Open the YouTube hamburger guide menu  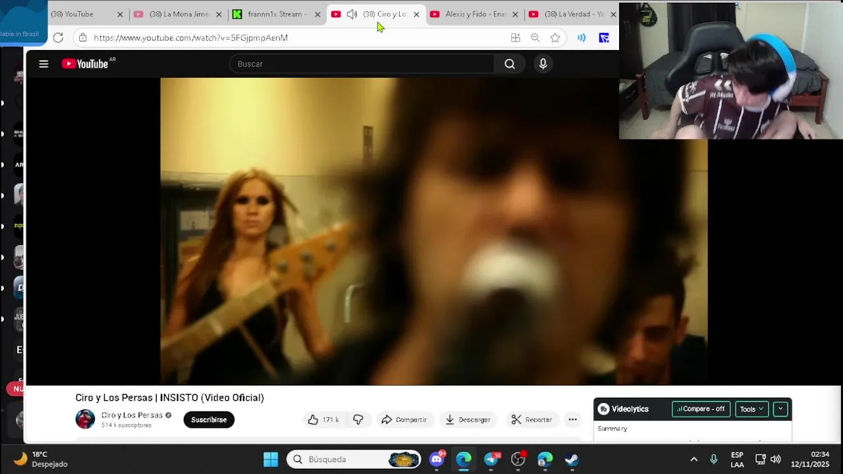[43, 64]
